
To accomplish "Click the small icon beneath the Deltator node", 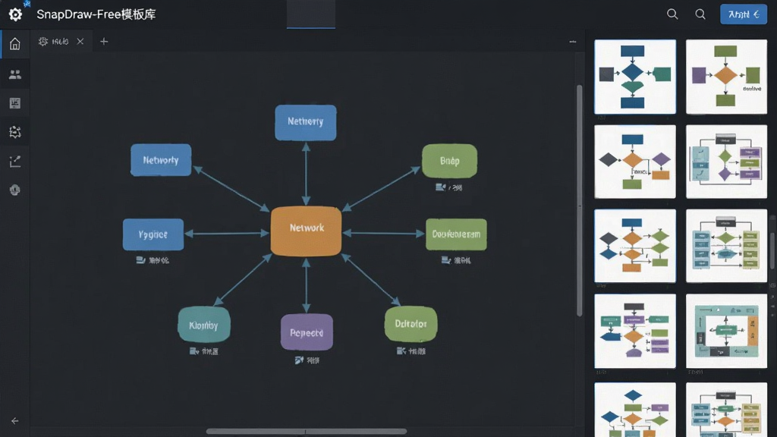I will coord(401,351).
